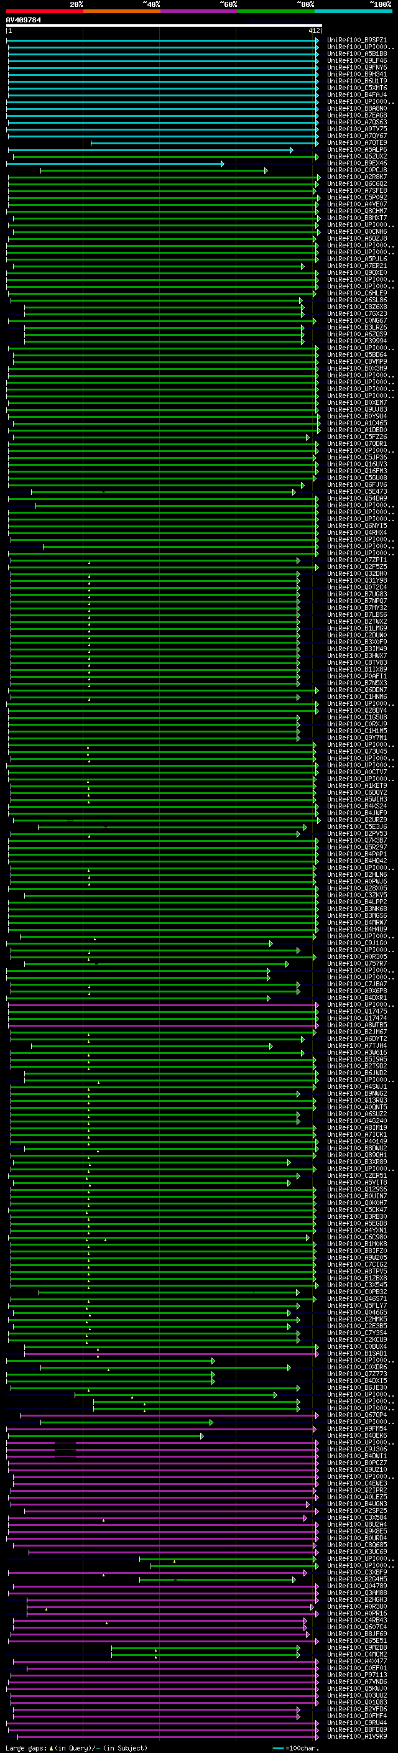
Task: Select the UniRef100_Q17475 entry
Action: click(357, 1011)
